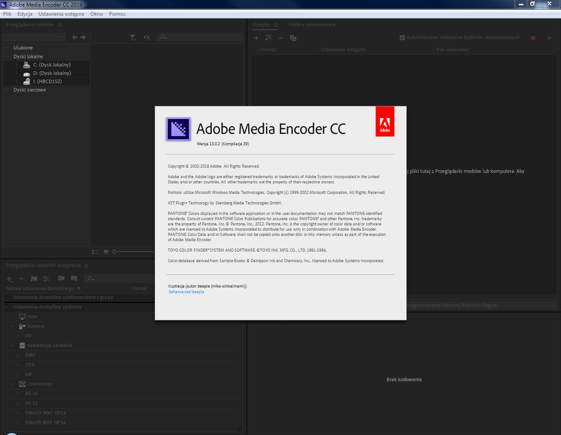Remove item with Queue minus icon
This screenshot has width=561, height=435.
click(281, 38)
